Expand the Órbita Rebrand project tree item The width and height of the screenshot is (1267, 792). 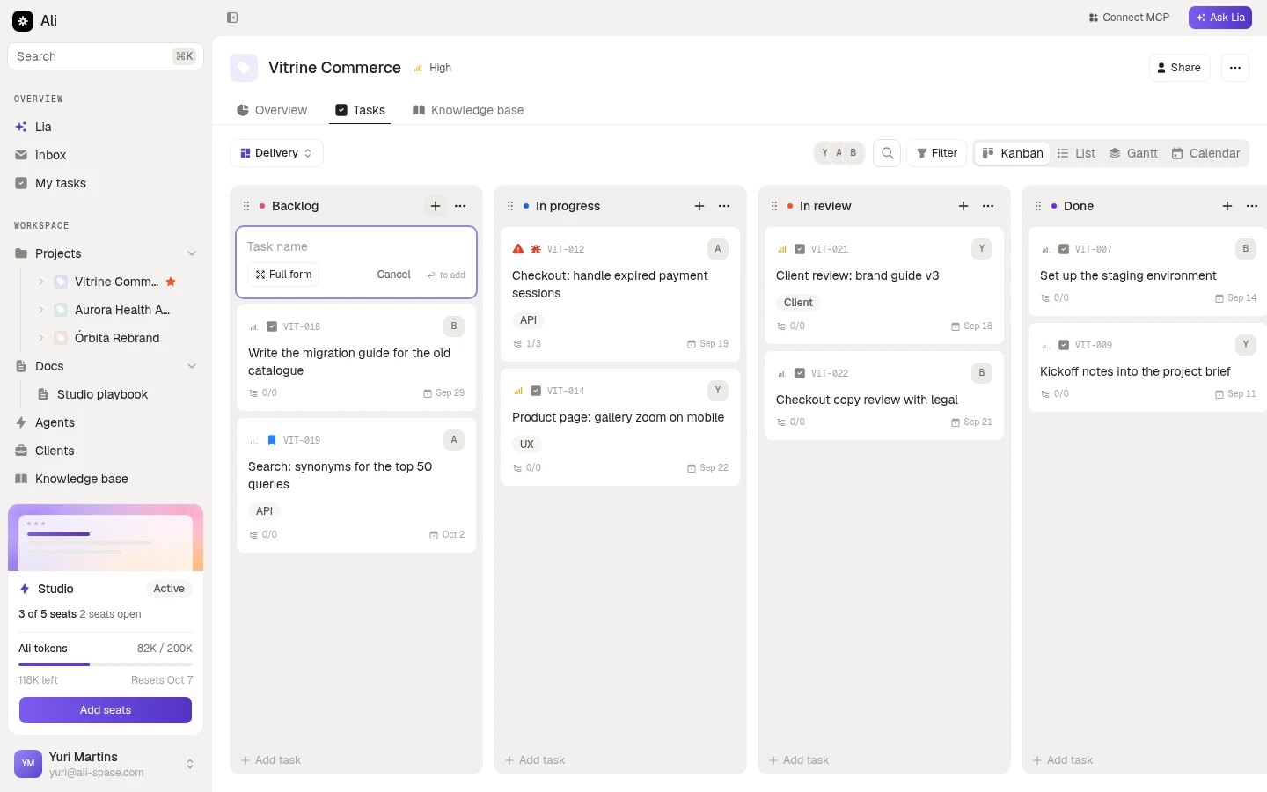coord(40,338)
